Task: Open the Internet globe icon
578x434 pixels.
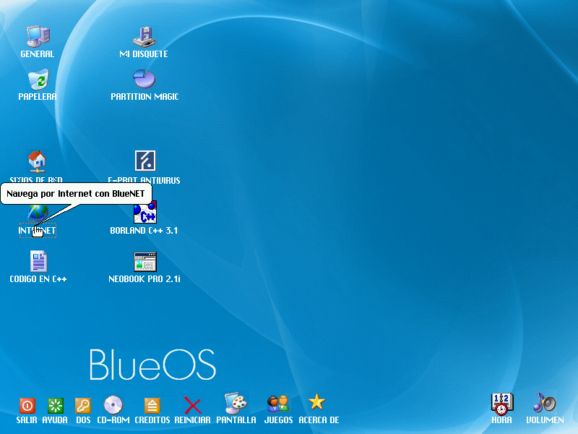Action: point(38,213)
